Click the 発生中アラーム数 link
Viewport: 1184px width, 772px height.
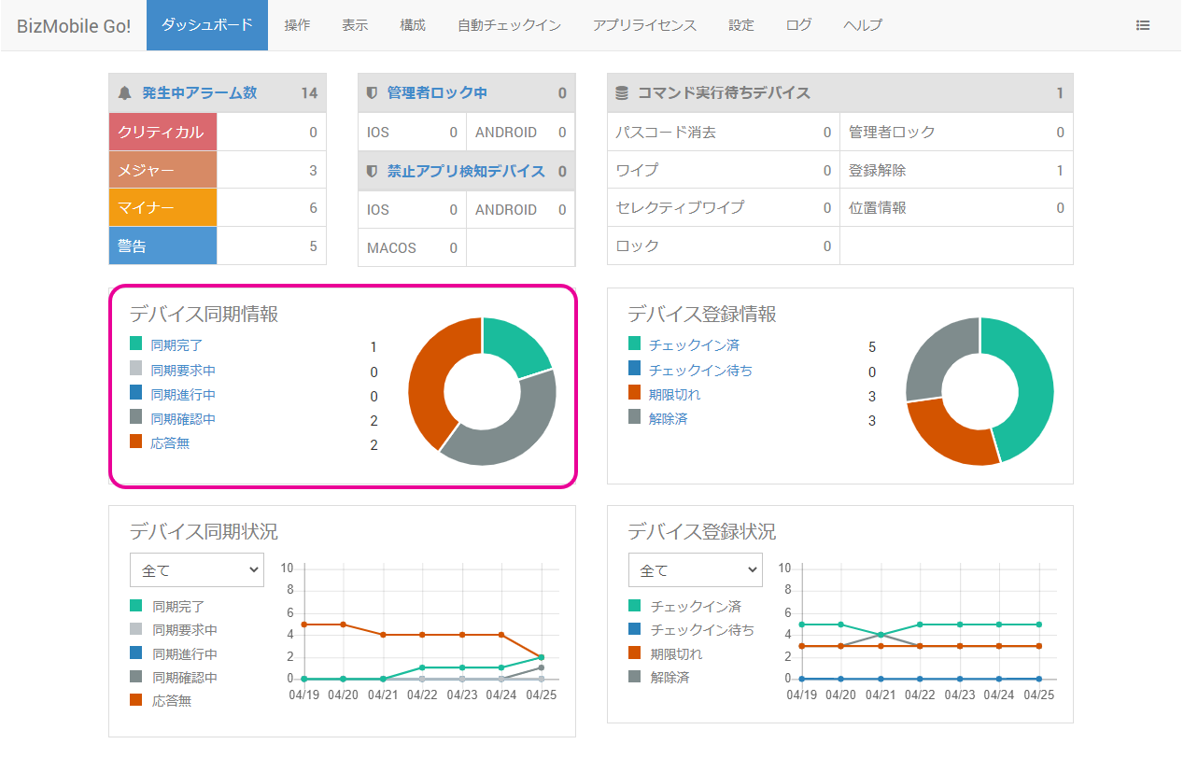click(199, 93)
